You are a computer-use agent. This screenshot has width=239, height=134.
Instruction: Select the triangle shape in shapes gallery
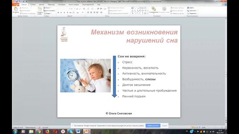click(132, 11)
